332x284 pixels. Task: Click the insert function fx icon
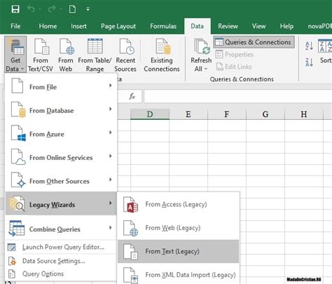click(x=132, y=96)
